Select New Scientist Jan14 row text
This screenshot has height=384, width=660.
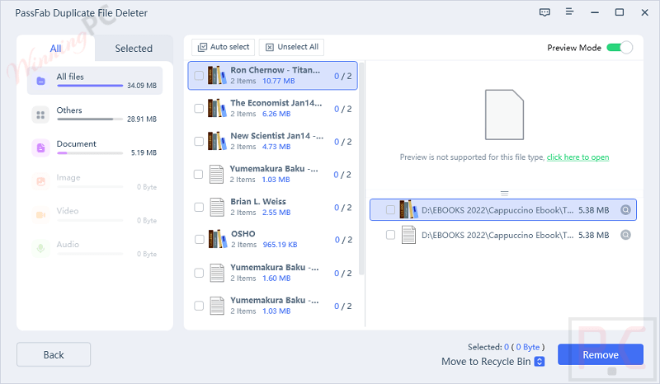tap(277, 136)
